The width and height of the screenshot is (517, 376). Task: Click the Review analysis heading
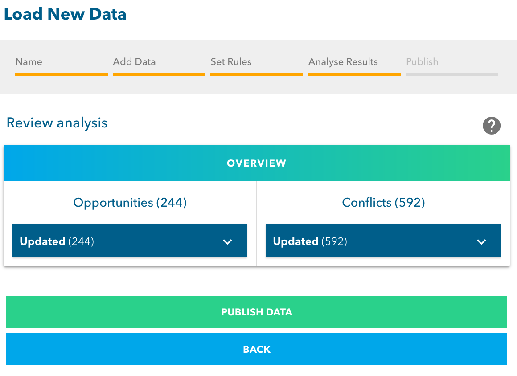pos(57,123)
